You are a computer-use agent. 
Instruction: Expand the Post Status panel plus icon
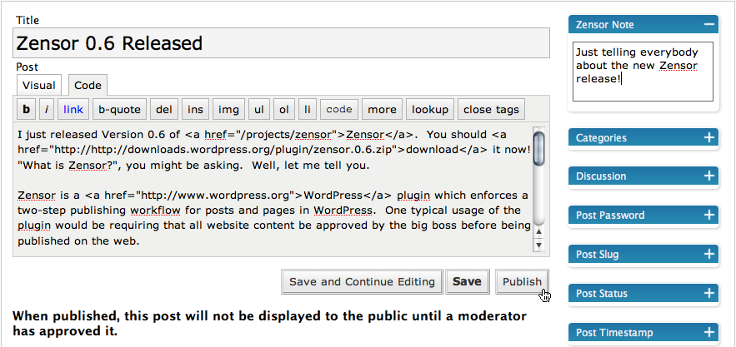tap(708, 294)
